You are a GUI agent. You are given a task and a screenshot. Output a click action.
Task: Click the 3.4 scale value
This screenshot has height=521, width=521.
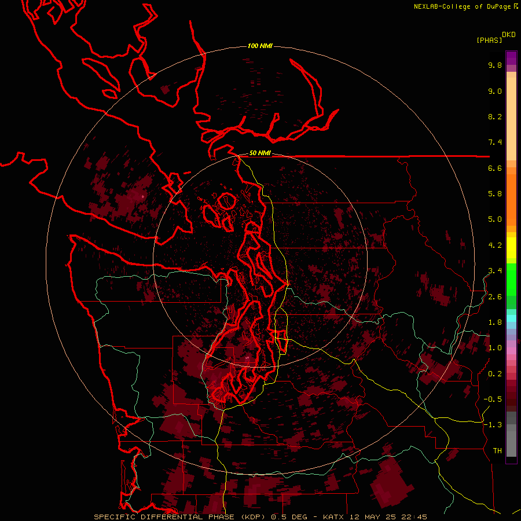(x=495, y=271)
